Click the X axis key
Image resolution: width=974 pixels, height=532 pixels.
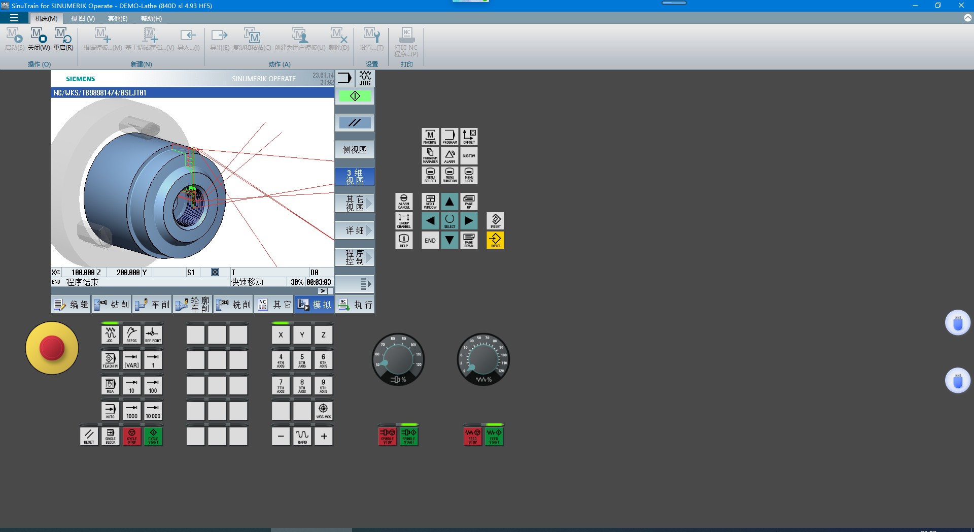(x=281, y=335)
